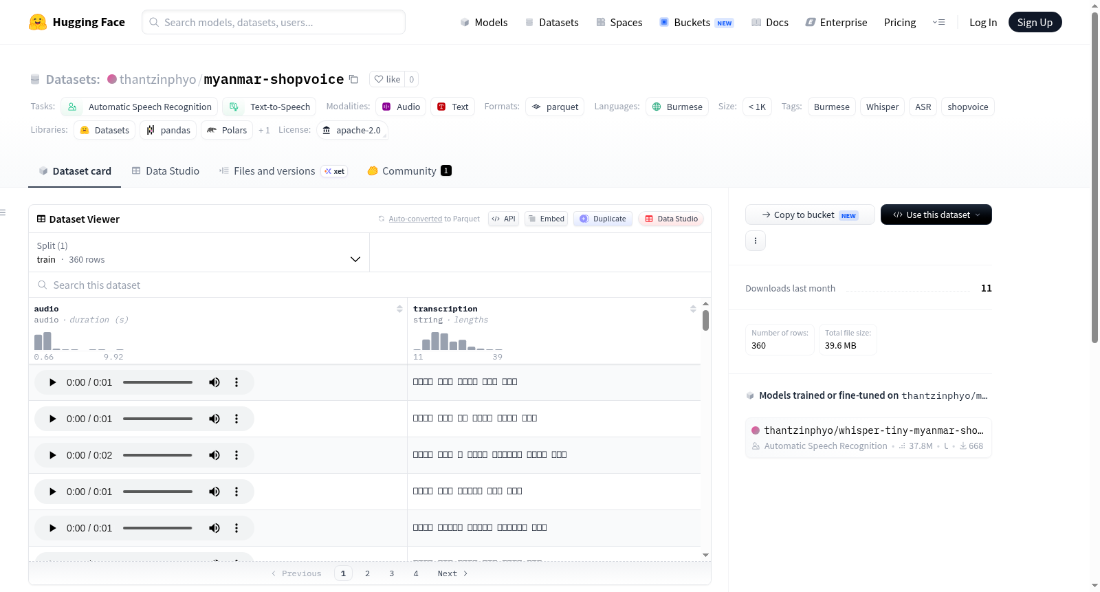Click the like heart button
This screenshot has height=592, width=1100.
tap(387, 79)
